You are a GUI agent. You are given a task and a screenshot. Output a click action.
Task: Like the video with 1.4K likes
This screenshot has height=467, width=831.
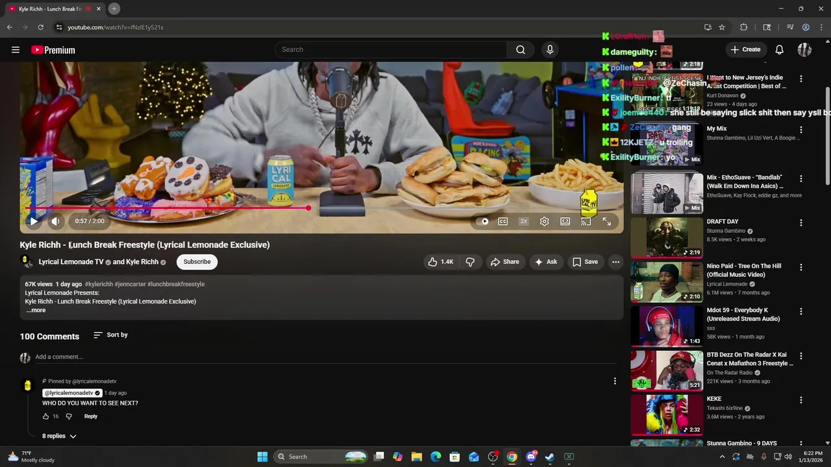(x=440, y=262)
